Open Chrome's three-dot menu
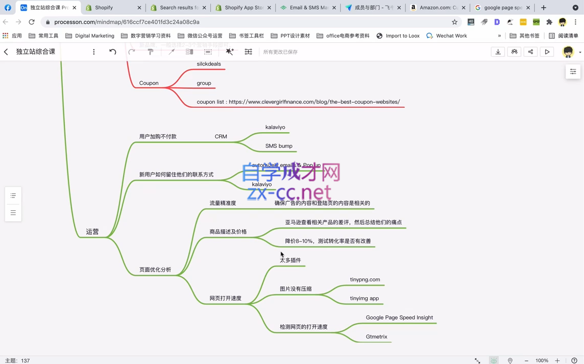The height and width of the screenshot is (364, 584). click(x=575, y=22)
